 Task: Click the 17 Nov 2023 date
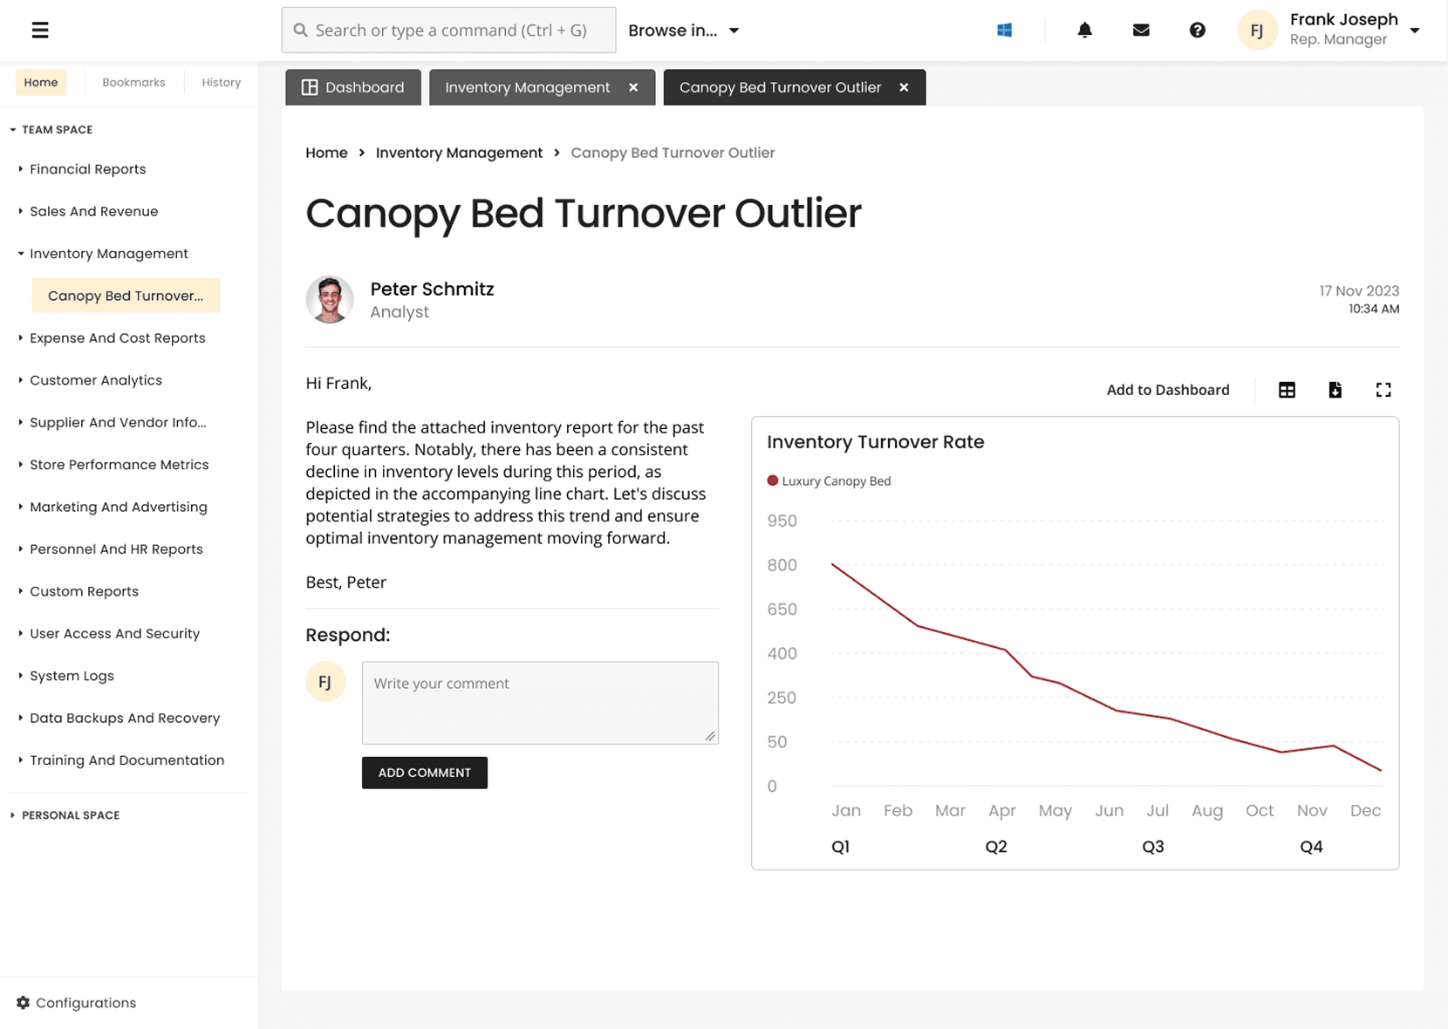(1359, 290)
